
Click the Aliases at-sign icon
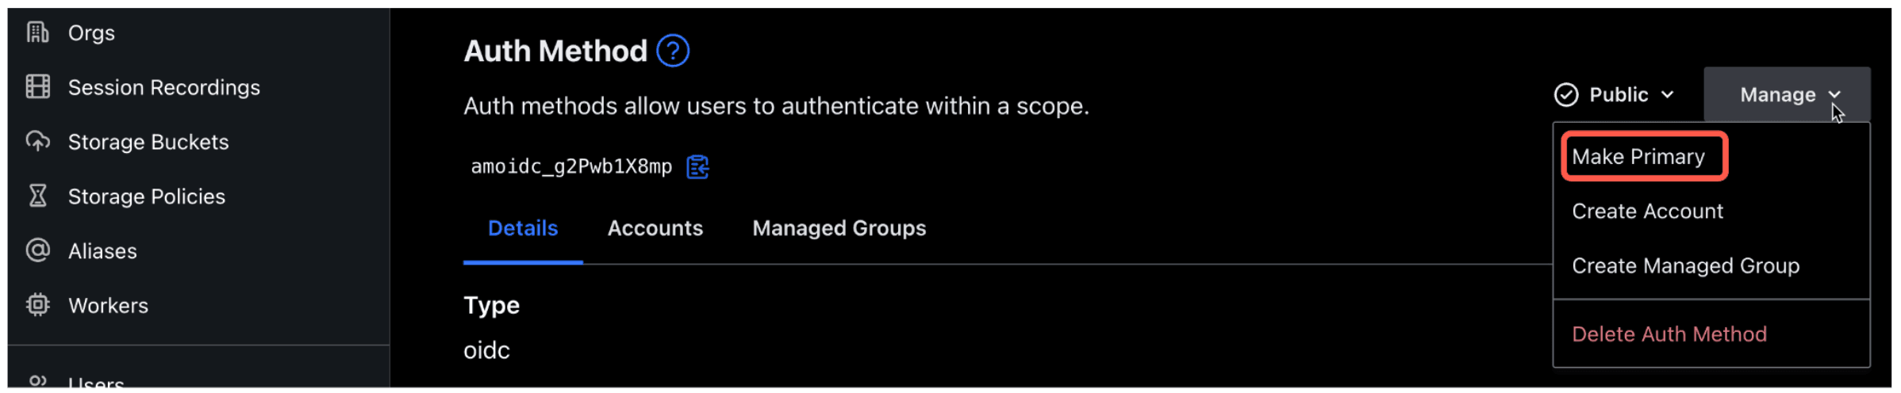pos(37,250)
